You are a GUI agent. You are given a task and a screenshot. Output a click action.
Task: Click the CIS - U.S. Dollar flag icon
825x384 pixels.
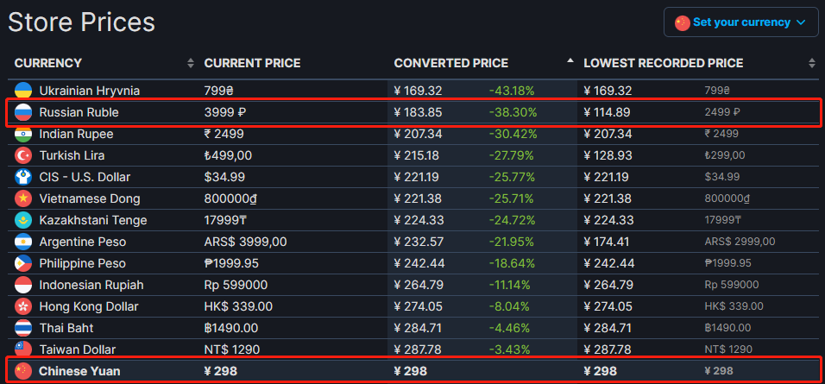coord(23,177)
